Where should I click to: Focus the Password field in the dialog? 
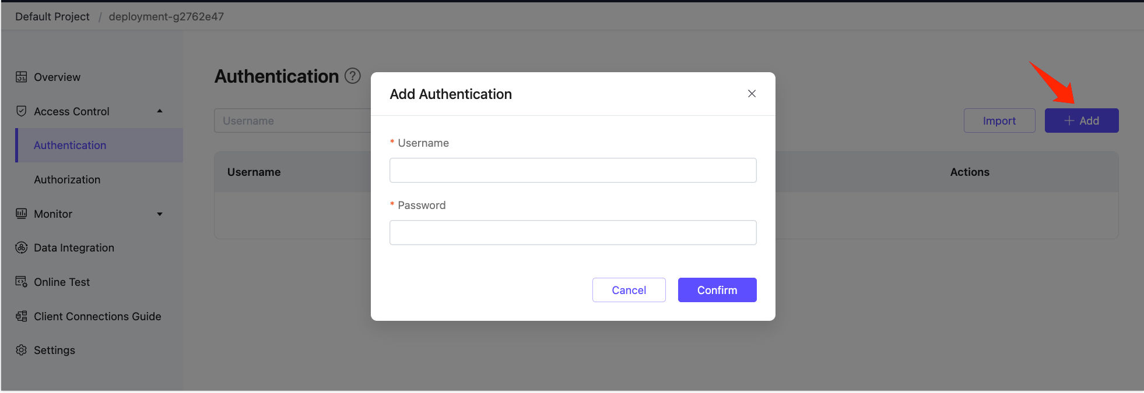(x=573, y=232)
